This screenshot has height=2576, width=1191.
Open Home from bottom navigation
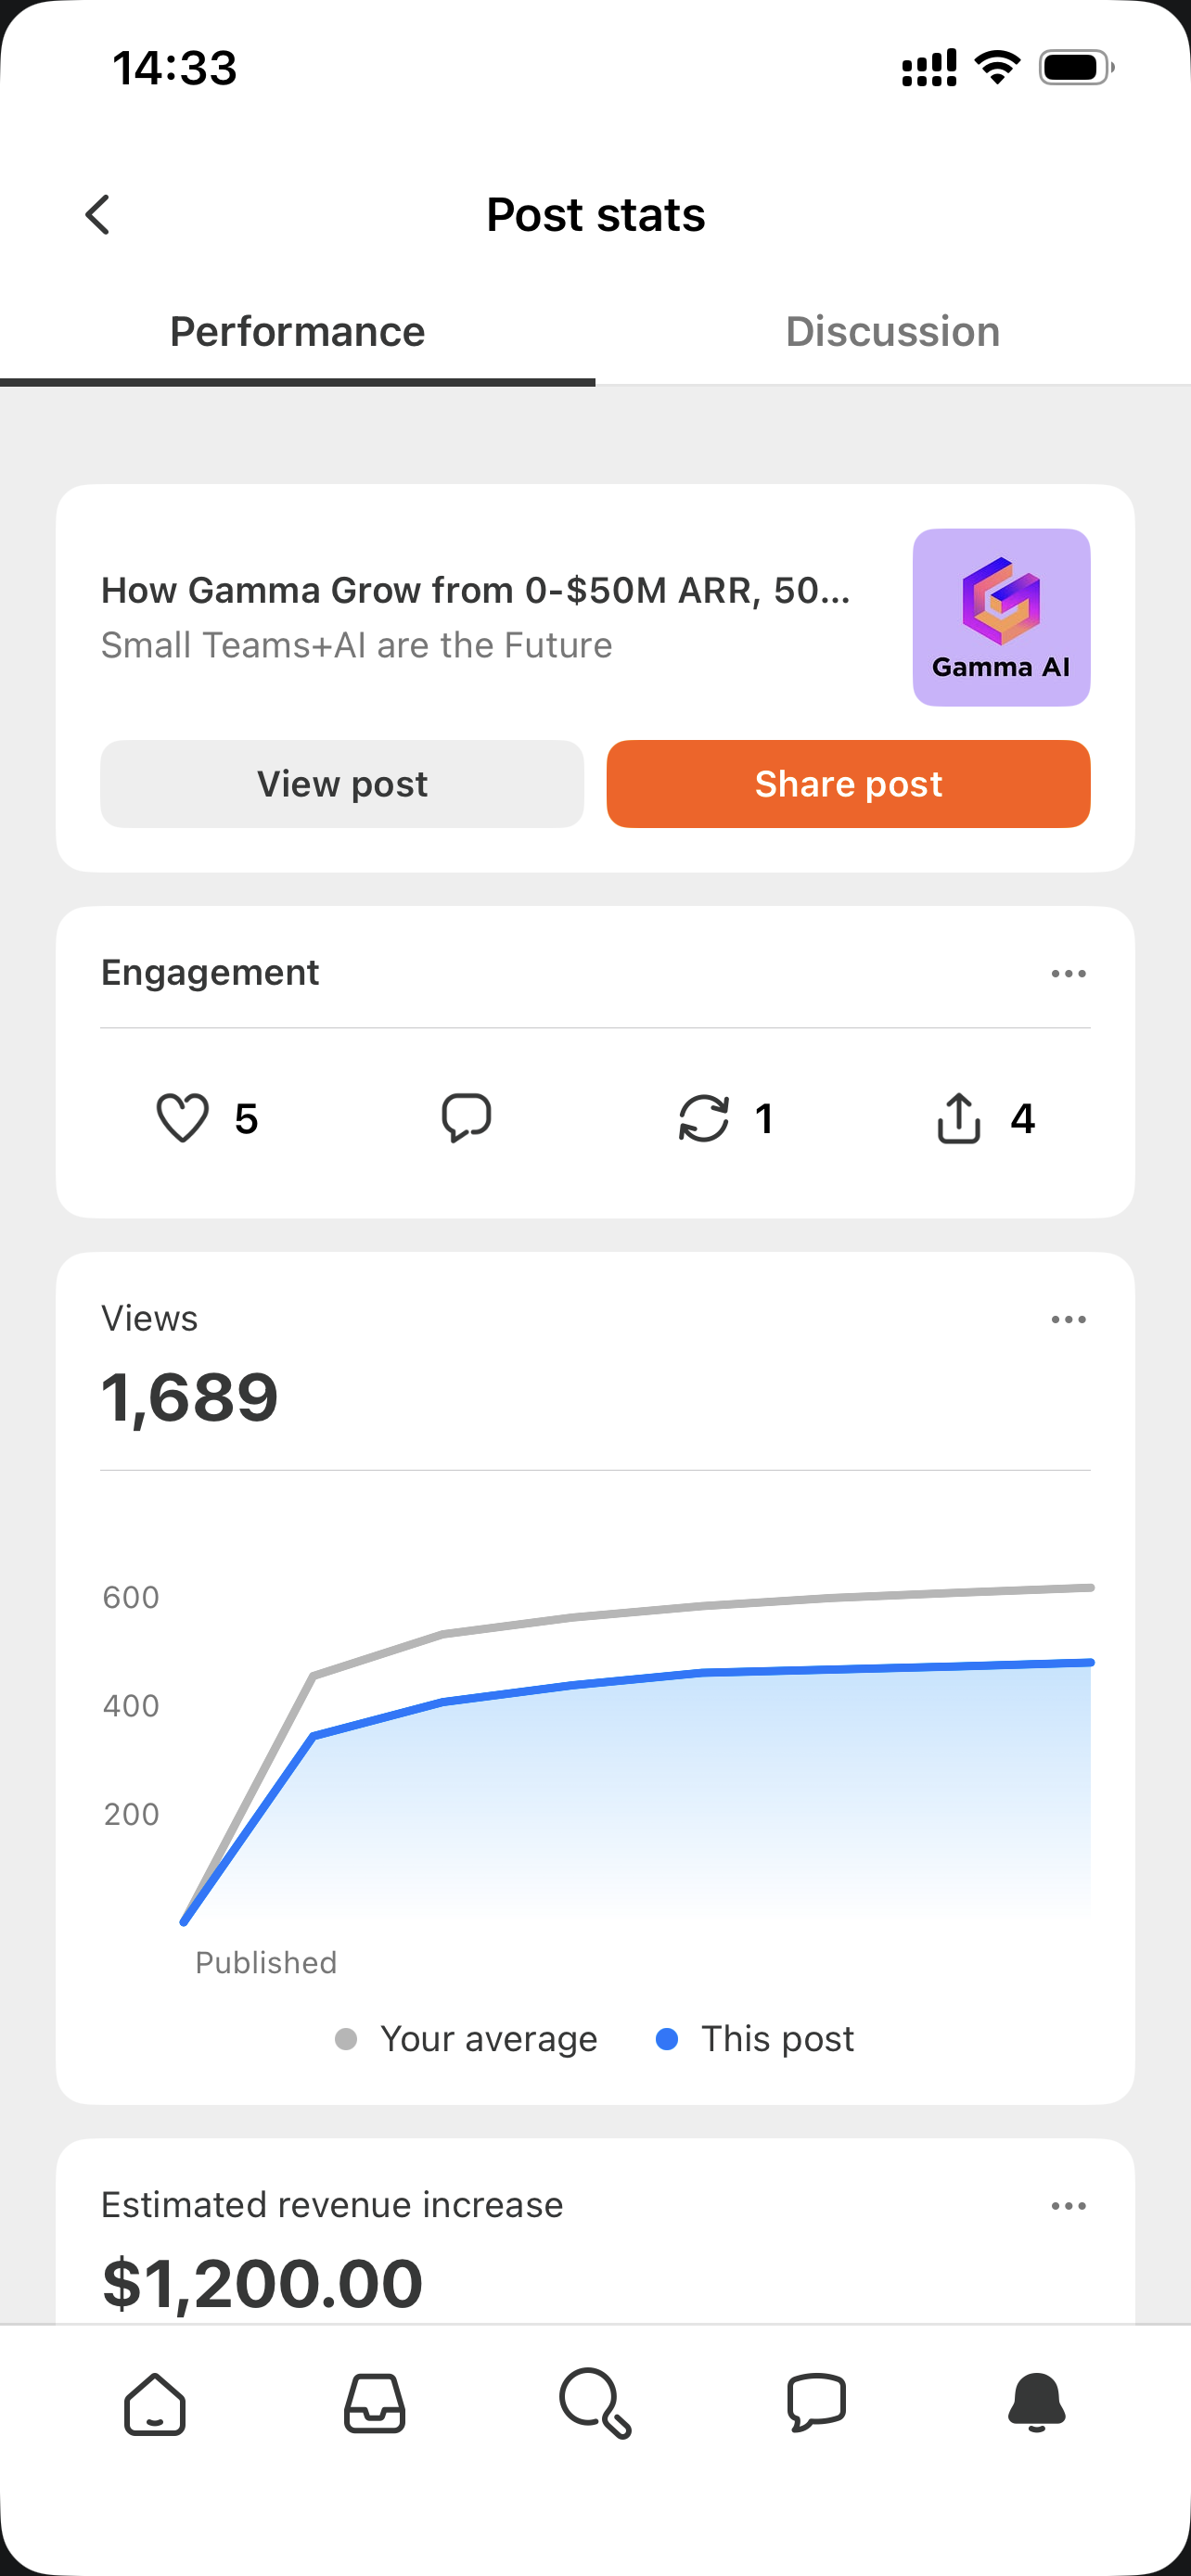coord(155,2404)
